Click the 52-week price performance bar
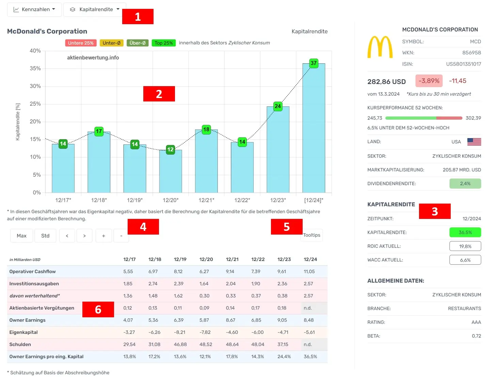This screenshot has height=383, width=497. (x=424, y=118)
